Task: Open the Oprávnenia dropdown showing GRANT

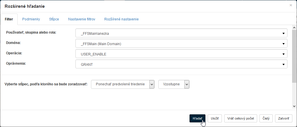Action: (283, 64)
